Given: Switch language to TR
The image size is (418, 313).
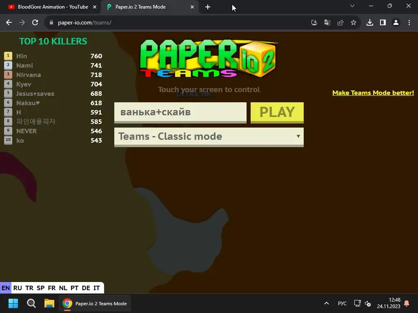Looking at the screenshot, I should pos(29,288).
